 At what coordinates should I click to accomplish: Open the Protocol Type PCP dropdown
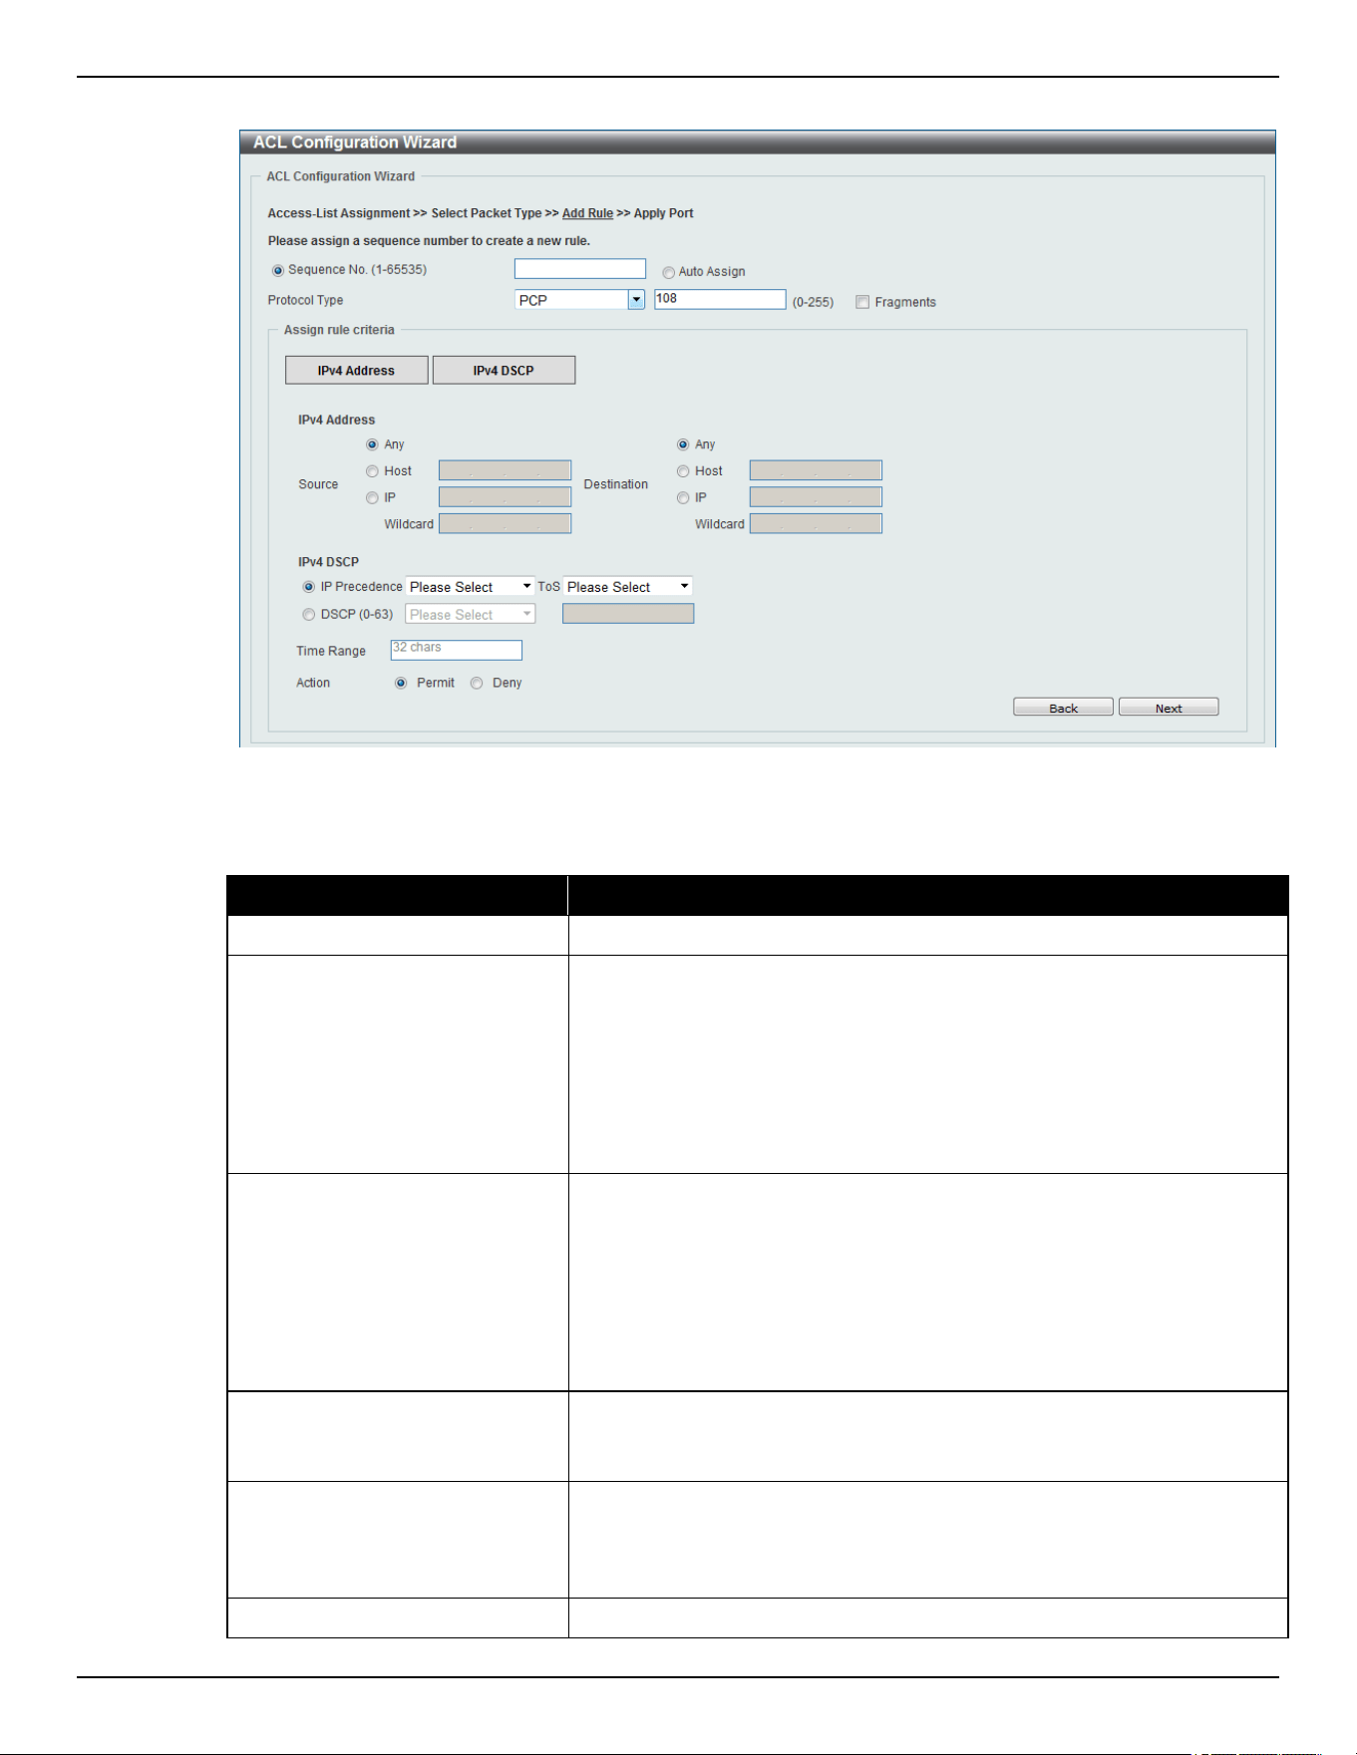click(x=579, y=300)
